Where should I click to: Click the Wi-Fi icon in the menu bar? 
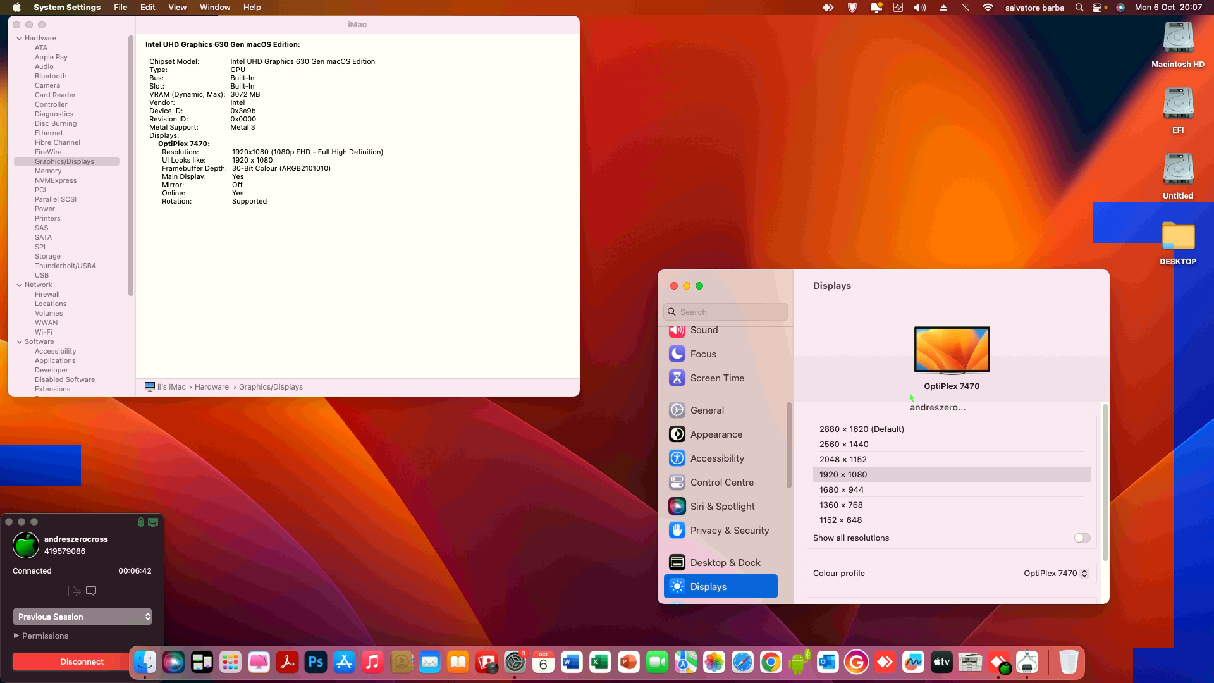(988, 8)
